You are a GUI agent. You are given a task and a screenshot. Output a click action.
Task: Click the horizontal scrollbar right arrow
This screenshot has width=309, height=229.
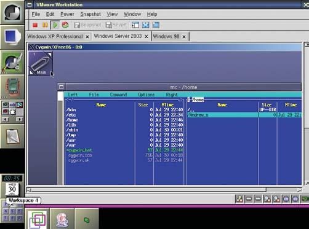click(x=299, y=190)
